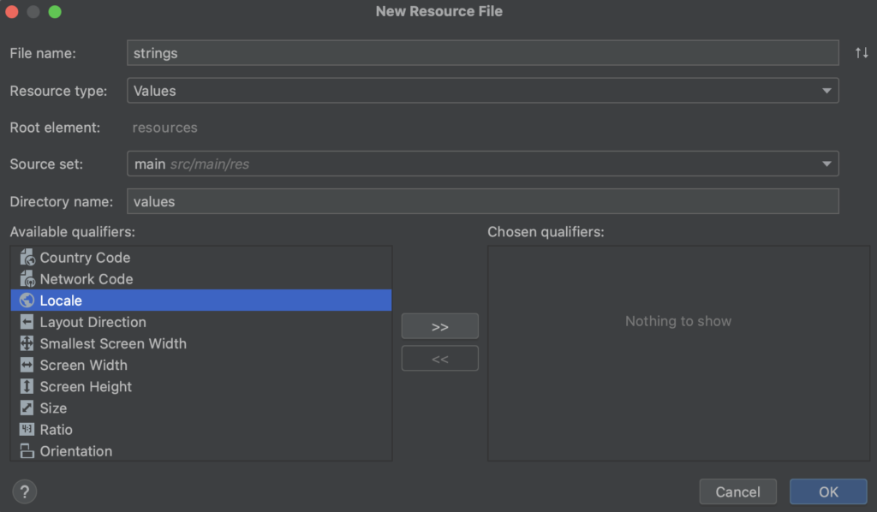Image resolution: width=877 pixels, height=512 pixels.
Task: Click the Locale globe icon
Action: pyautogui.click(x=27, y=301)
